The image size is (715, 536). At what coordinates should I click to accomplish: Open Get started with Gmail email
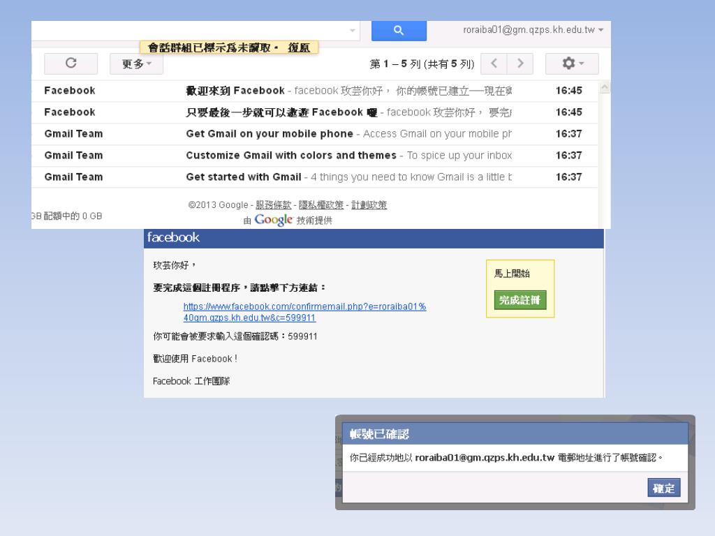coord(315,177)
